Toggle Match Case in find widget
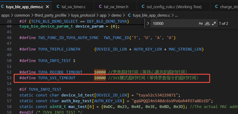The image size is (238, 114). [x=201, y=23]
